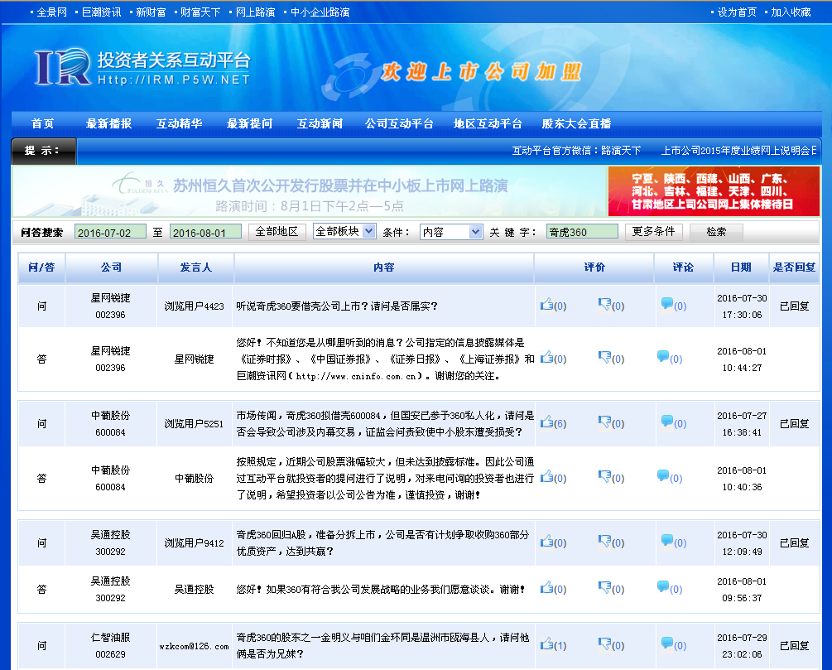Open the 全部板块 dropdown
832x670 pixels.
[x=344, y=232]
